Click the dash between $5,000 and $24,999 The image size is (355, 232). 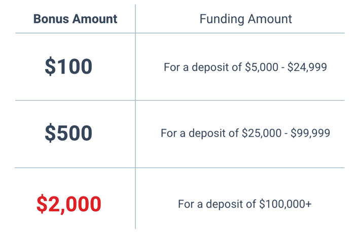(283, 68)
